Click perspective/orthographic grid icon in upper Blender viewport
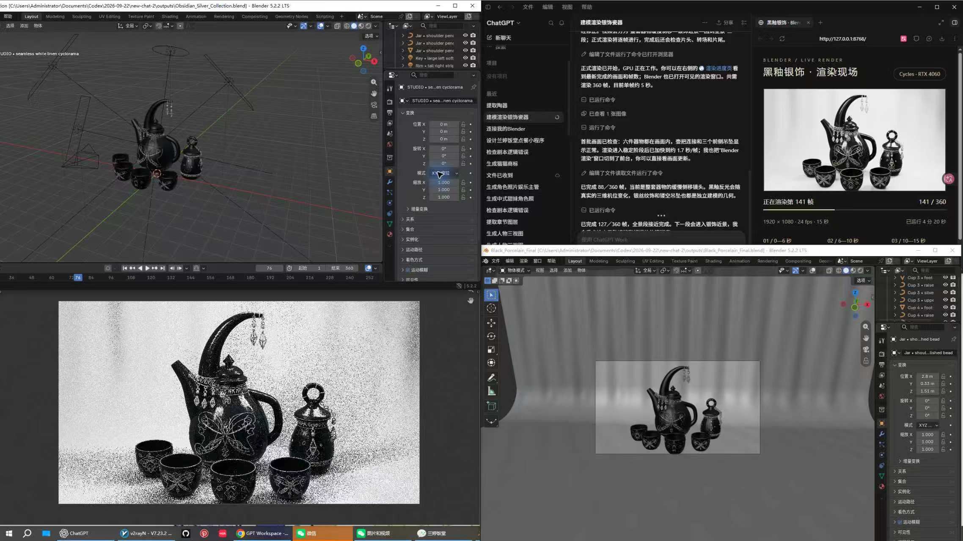This screenshot has height=541, width=963. (374, 116)
